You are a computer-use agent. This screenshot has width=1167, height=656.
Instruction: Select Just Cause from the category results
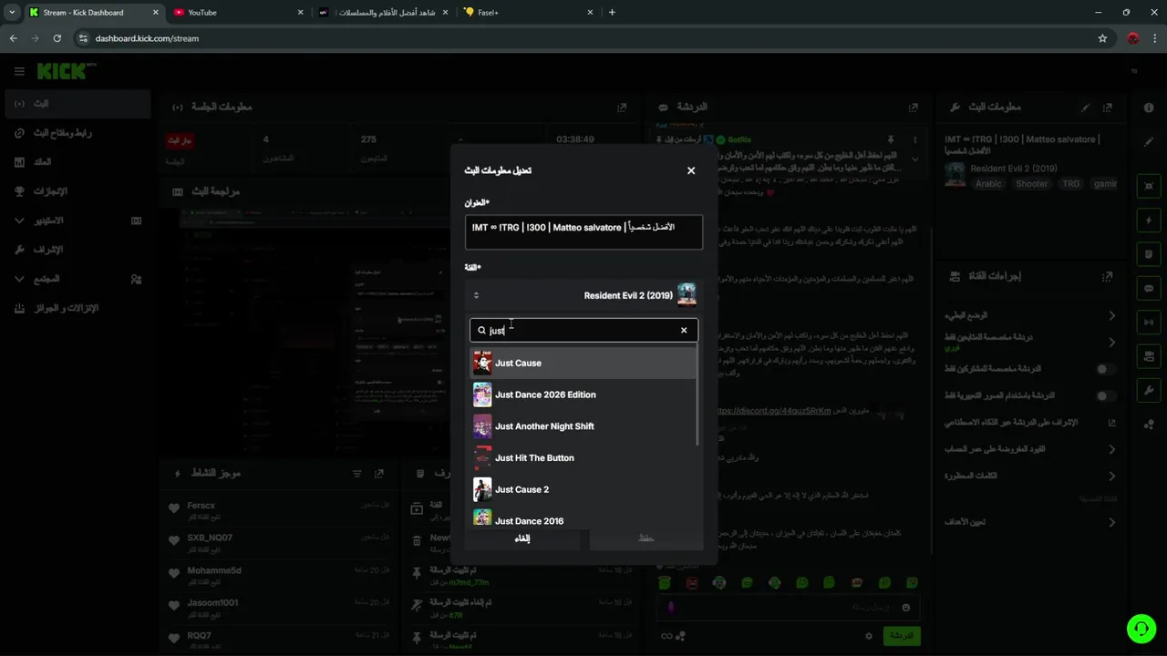tap(583, 363)
